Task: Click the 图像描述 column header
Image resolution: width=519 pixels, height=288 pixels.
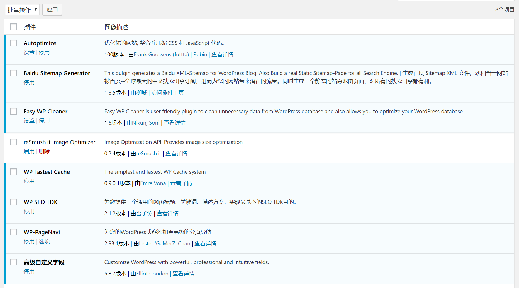Action: [x=116, y=27]
